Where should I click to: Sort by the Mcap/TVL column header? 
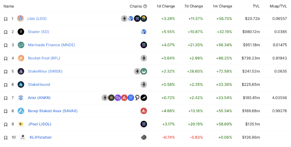(278, 6)
